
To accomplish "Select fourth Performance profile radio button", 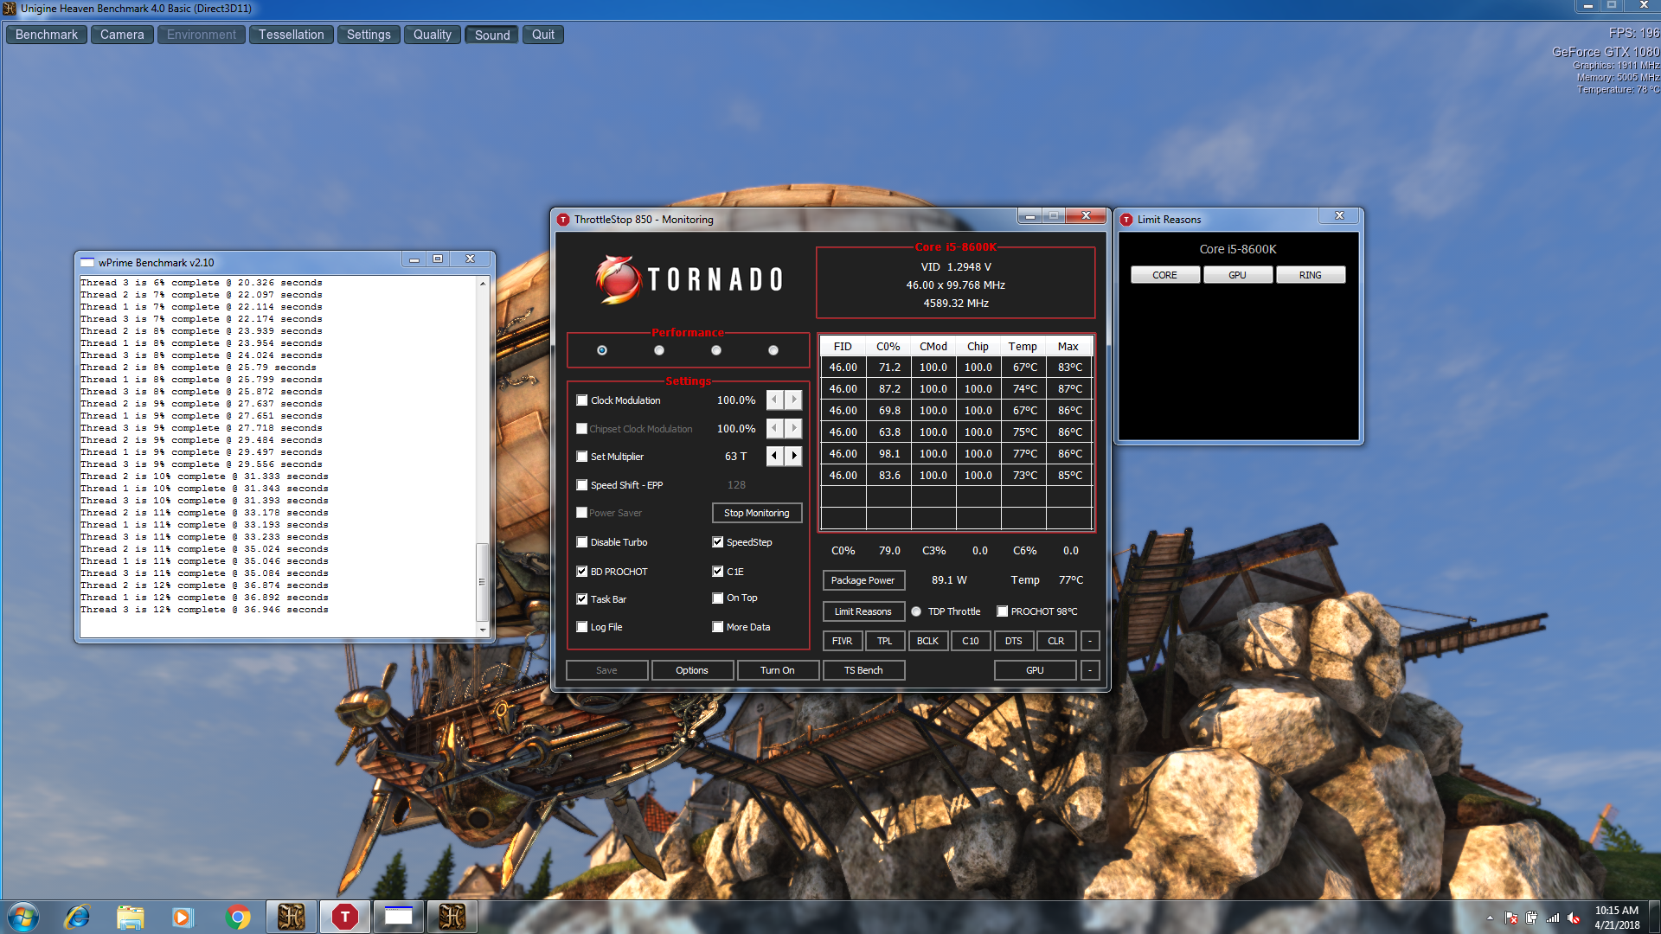I will [773, 350].
